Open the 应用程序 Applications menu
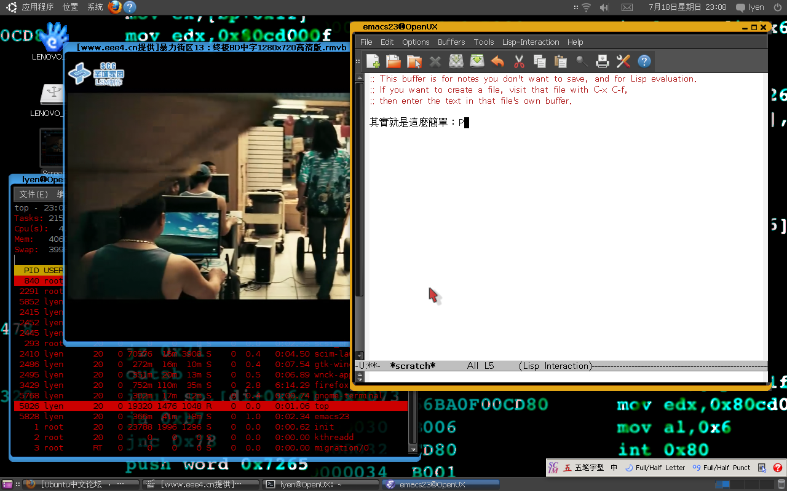 coord(38,7)
